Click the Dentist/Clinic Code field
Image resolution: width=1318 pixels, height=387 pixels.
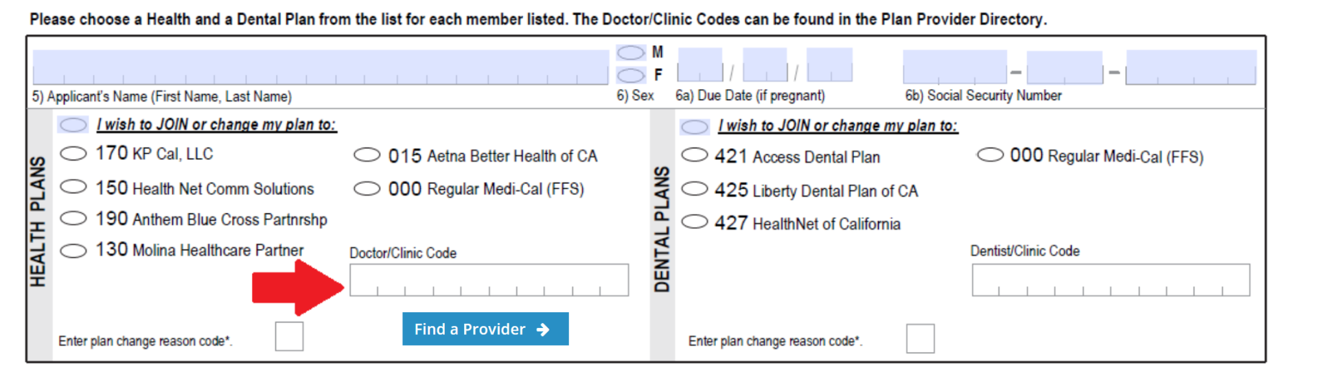coord(1110,280)
